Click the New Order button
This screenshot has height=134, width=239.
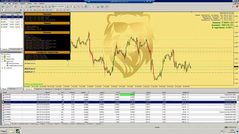tap(35, 7)
